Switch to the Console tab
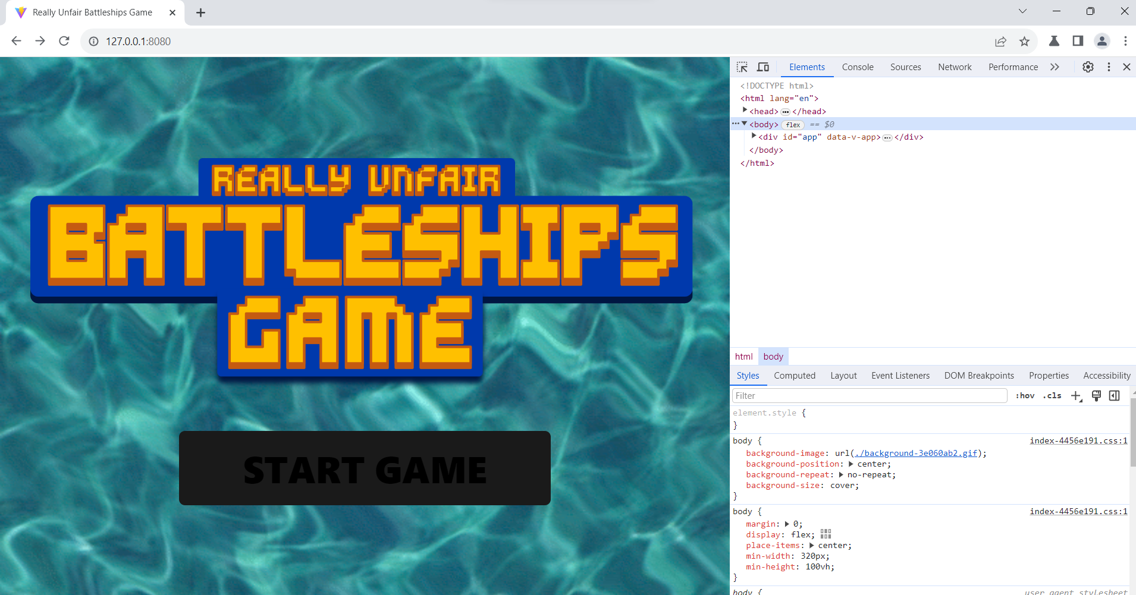The image size is (1136, 595). (x=857, y=67)
